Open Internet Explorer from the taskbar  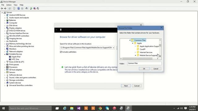65,108
